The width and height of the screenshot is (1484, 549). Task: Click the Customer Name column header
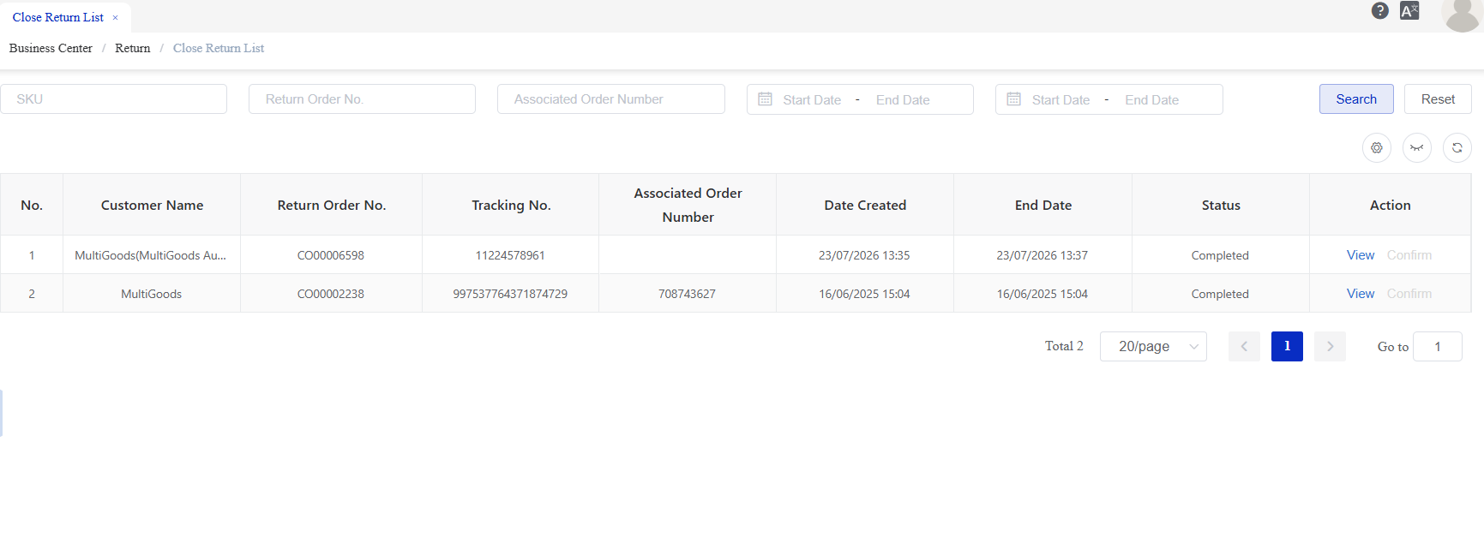[152, 206]
